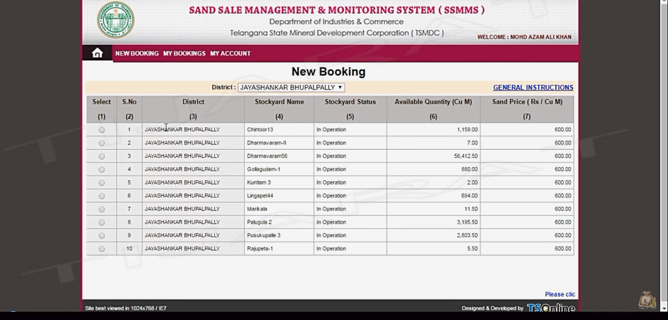
Task: Click stockyard name Dharmavaram56
Action: point(267,156)
